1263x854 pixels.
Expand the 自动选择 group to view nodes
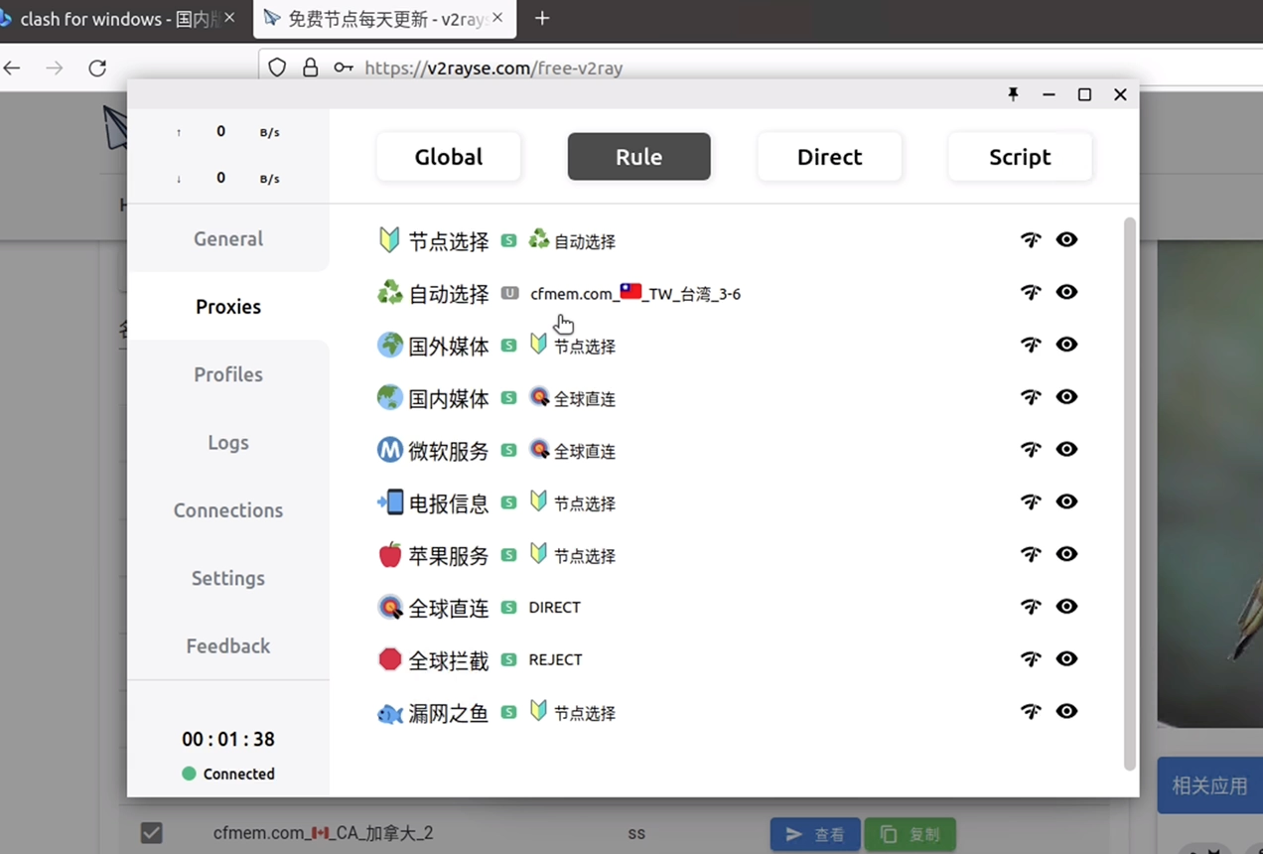click(449, 293)
